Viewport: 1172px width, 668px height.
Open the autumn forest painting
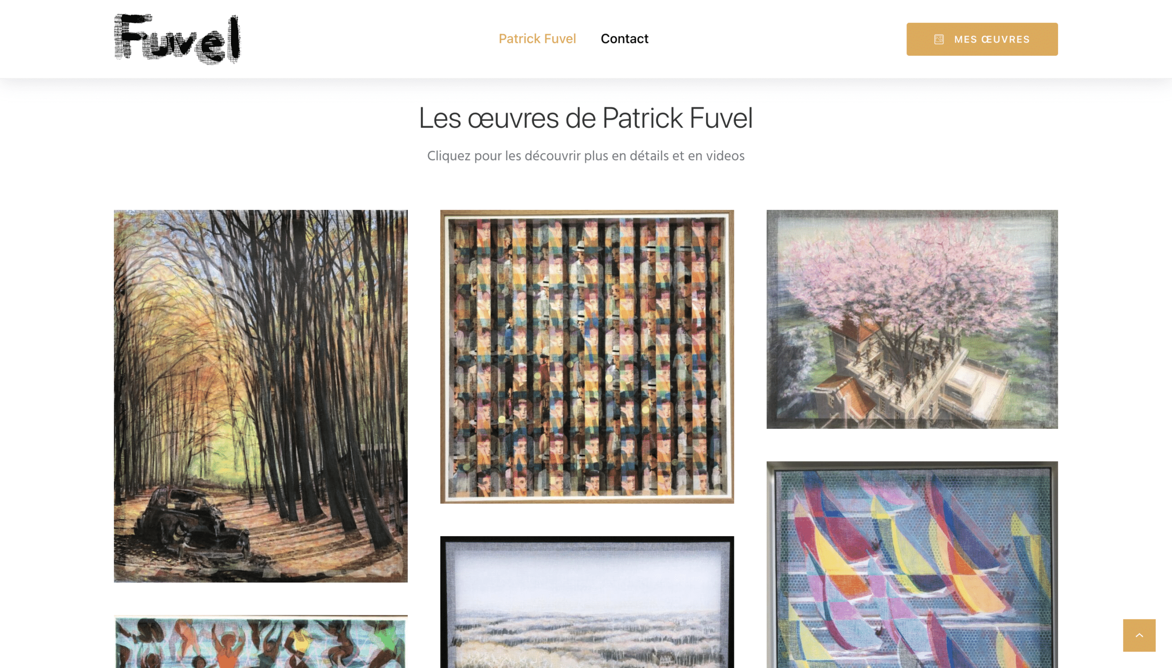261,396
